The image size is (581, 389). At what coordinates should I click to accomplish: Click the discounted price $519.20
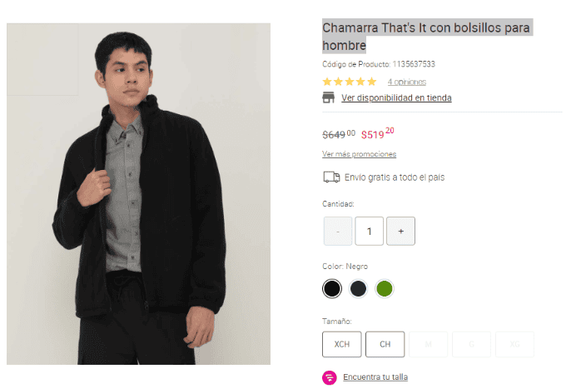(x=378, y=132)
